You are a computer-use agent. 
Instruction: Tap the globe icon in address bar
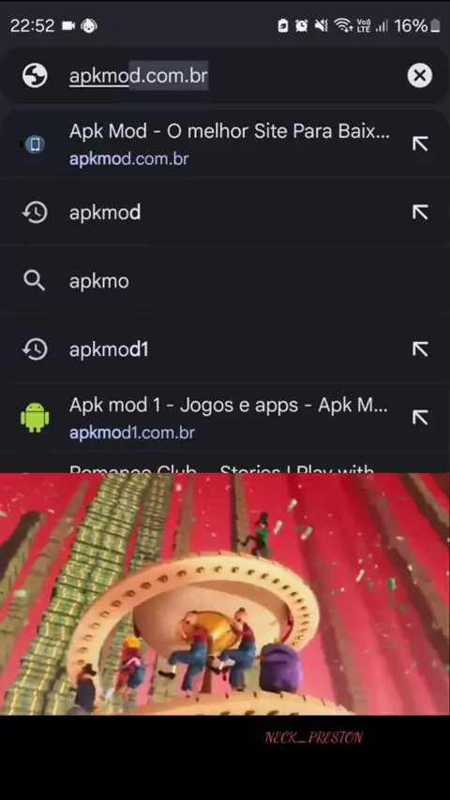pyautogui.click(x=35, y=76)
